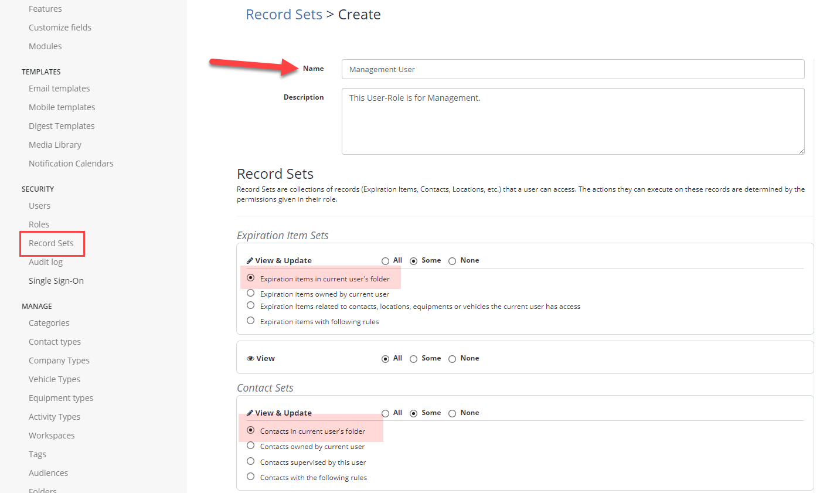Click the SECURITY section header

point(38,189)
